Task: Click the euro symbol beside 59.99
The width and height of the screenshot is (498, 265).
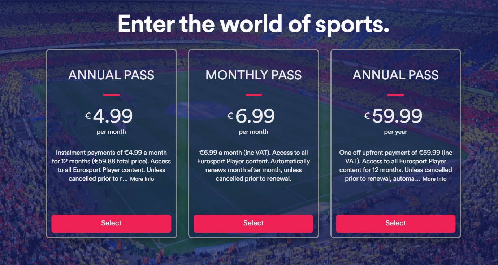Action: point(367,116)
